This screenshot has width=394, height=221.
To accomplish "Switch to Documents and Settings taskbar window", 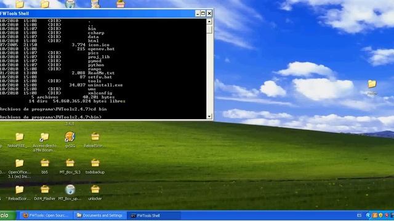I will pyautogui.click(x=100, y=215).
